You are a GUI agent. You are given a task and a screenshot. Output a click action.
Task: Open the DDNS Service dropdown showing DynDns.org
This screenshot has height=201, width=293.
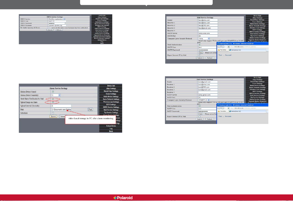pos(57,19)
